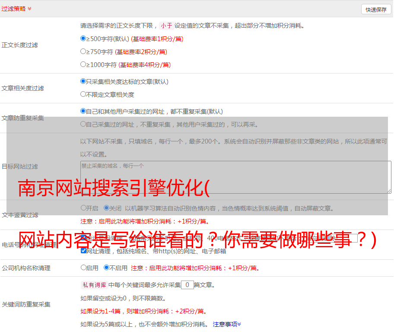
Task: Click the 正文长度过滤 row label
Action: [x=19, y=45]
